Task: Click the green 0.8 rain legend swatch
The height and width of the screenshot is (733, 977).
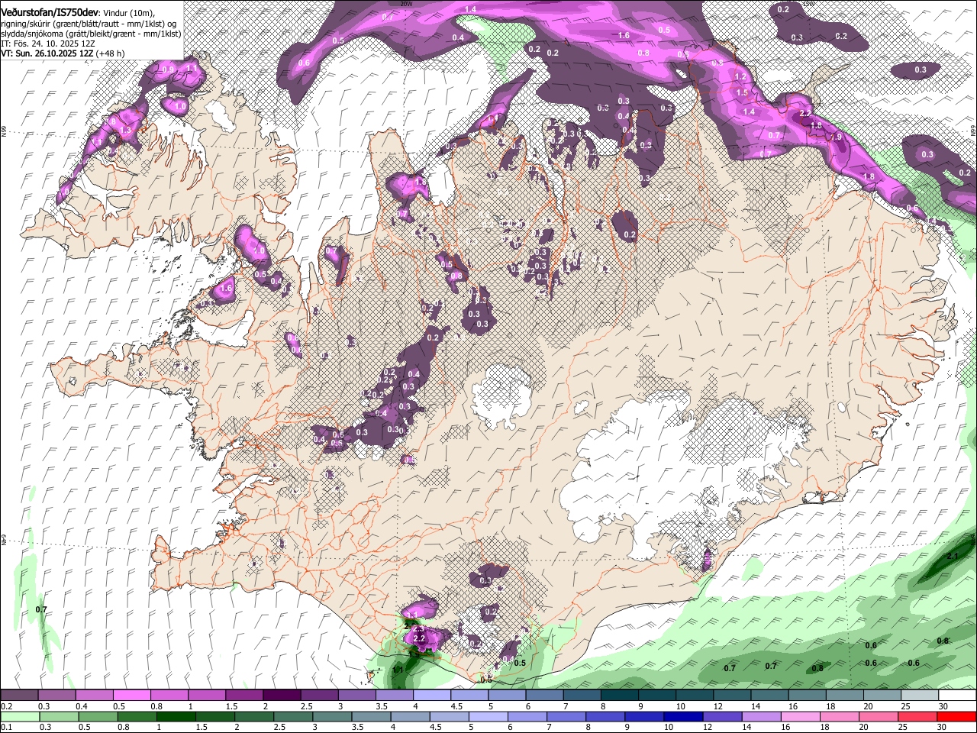Action: pos(137,716)
